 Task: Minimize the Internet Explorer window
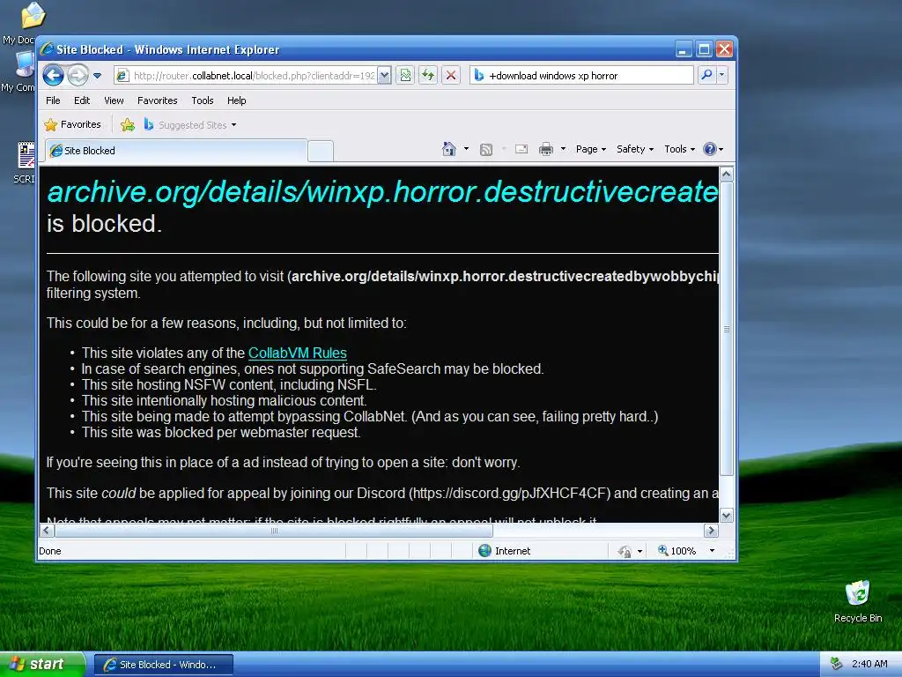coord(683,49)
